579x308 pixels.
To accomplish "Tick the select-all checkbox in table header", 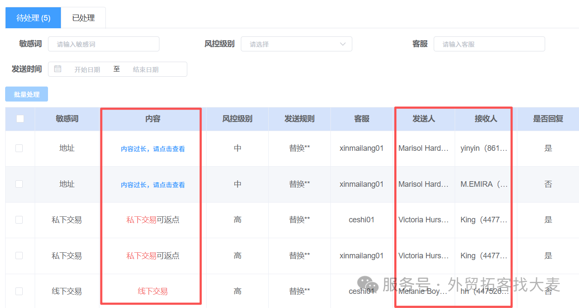I will point(20,119).
